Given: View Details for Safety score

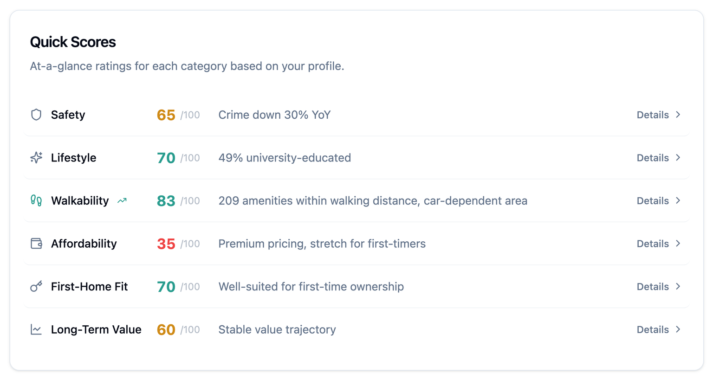Looking at the screenshot, I should click(653, 115).
